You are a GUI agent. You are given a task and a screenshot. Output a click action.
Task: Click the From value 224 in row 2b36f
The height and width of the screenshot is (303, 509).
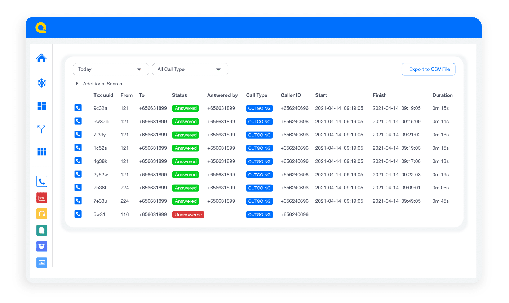click(x=125, y=188)
